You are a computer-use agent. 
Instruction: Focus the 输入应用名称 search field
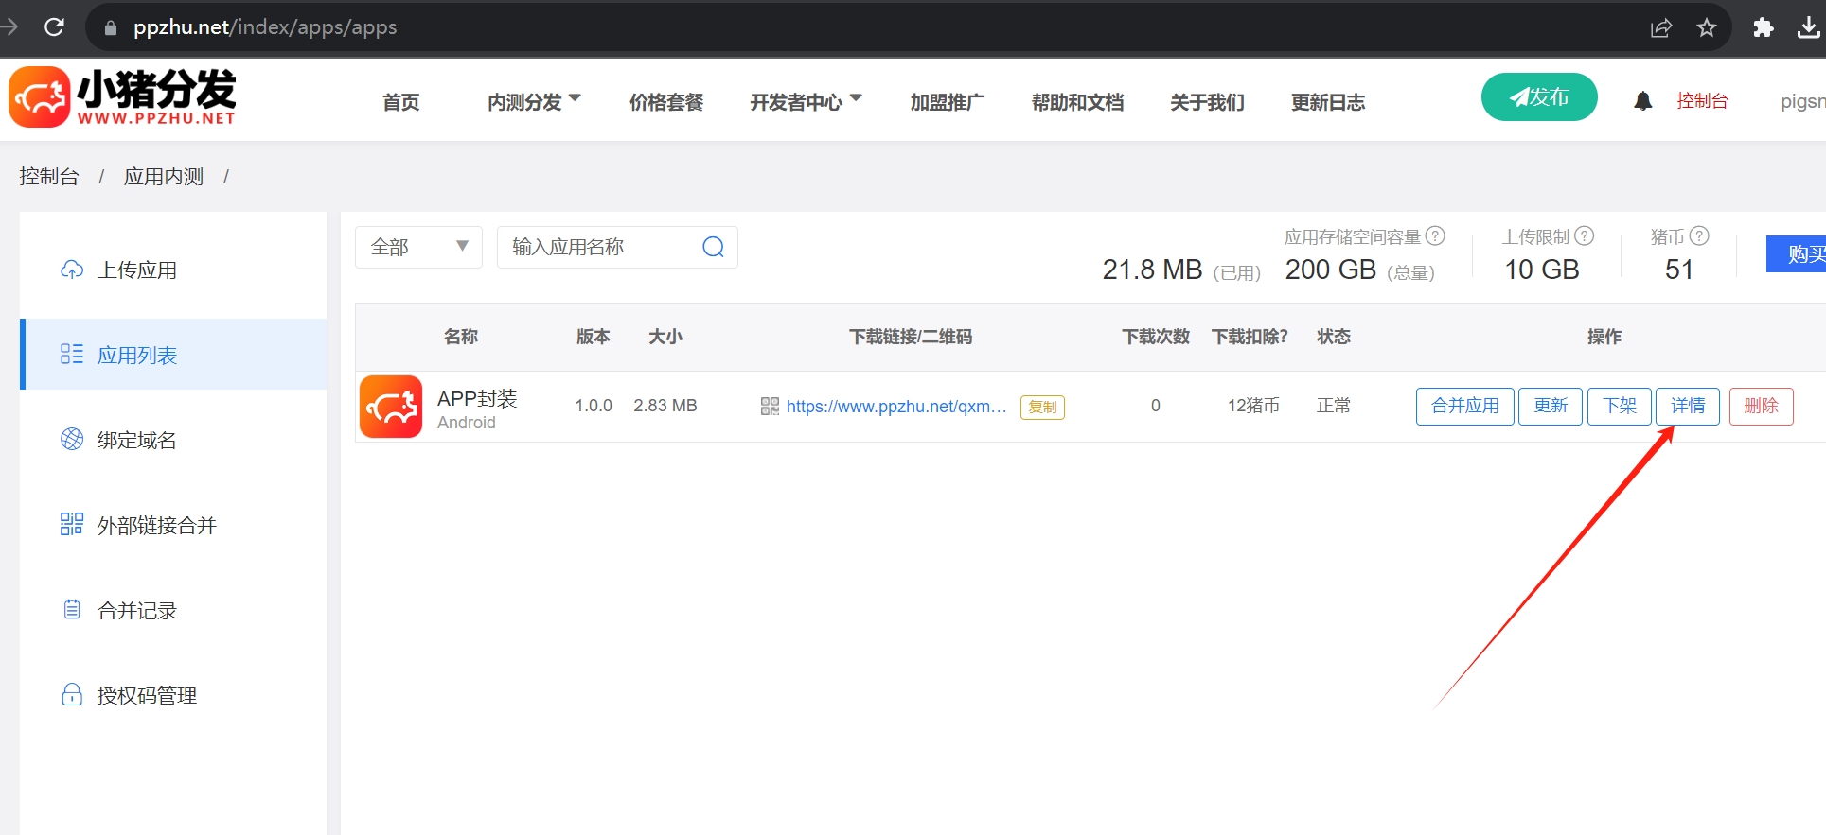point(601,247)
